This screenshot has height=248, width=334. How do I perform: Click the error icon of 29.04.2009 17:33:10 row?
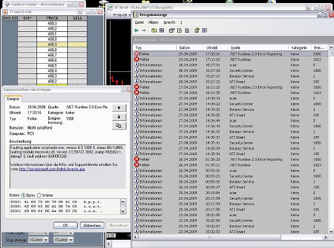[x=137, y=60]
